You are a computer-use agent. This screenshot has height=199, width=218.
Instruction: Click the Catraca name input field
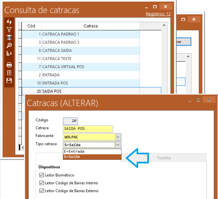[x=88, y=129]
